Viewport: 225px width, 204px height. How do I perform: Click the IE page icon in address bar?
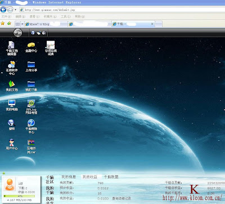pos(22,10)
